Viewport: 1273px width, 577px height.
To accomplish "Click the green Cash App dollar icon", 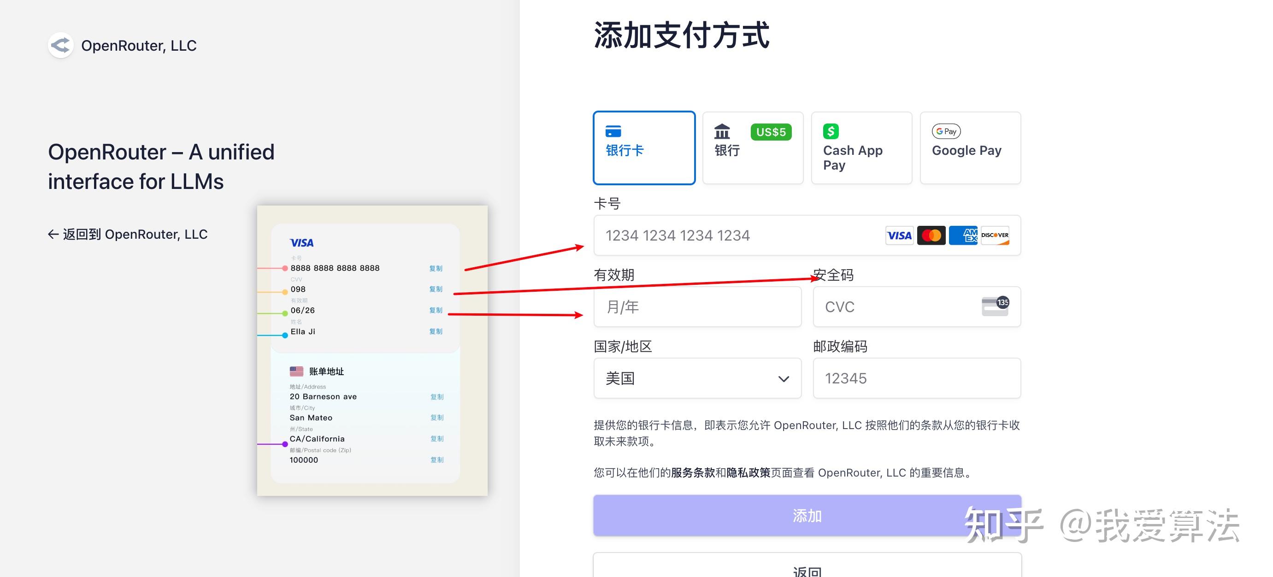I will tap(831, 131).
